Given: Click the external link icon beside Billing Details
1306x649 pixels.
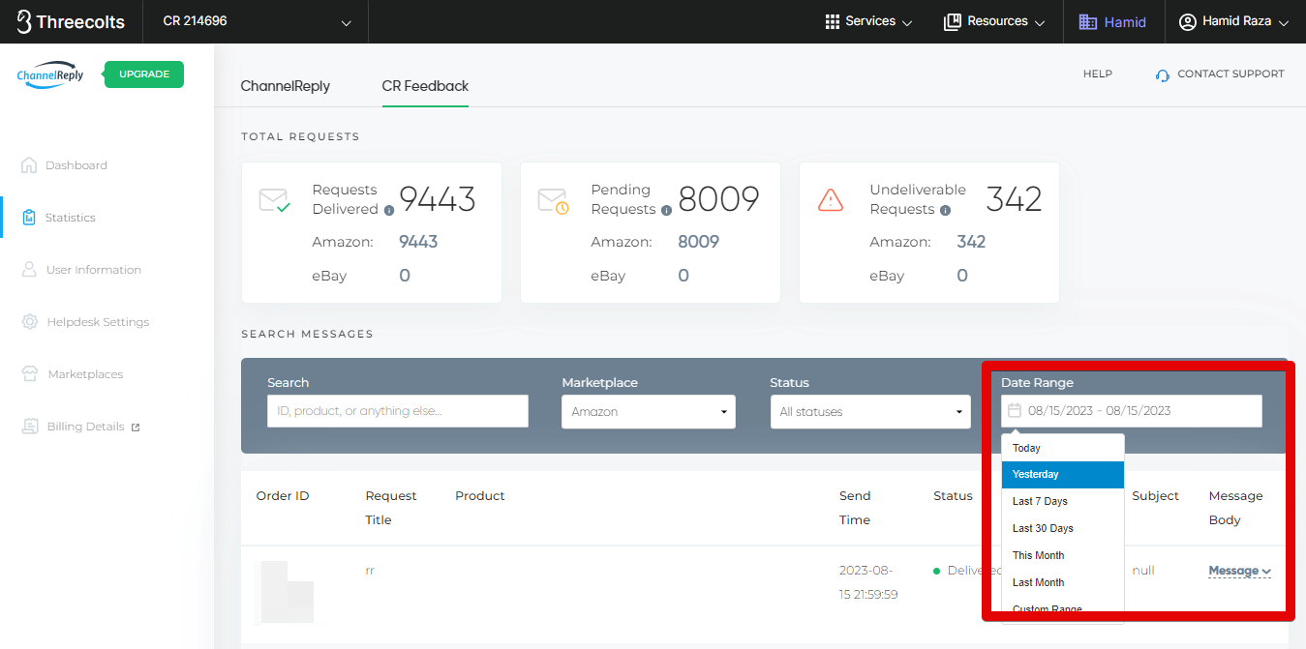Looking at the screenshot, I should click(x=136, y=427).
